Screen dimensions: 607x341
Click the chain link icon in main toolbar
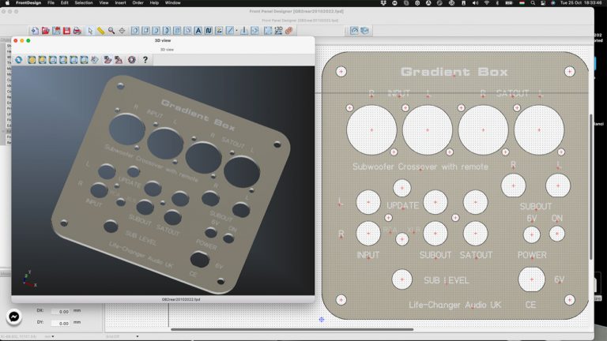click(288, 31)
